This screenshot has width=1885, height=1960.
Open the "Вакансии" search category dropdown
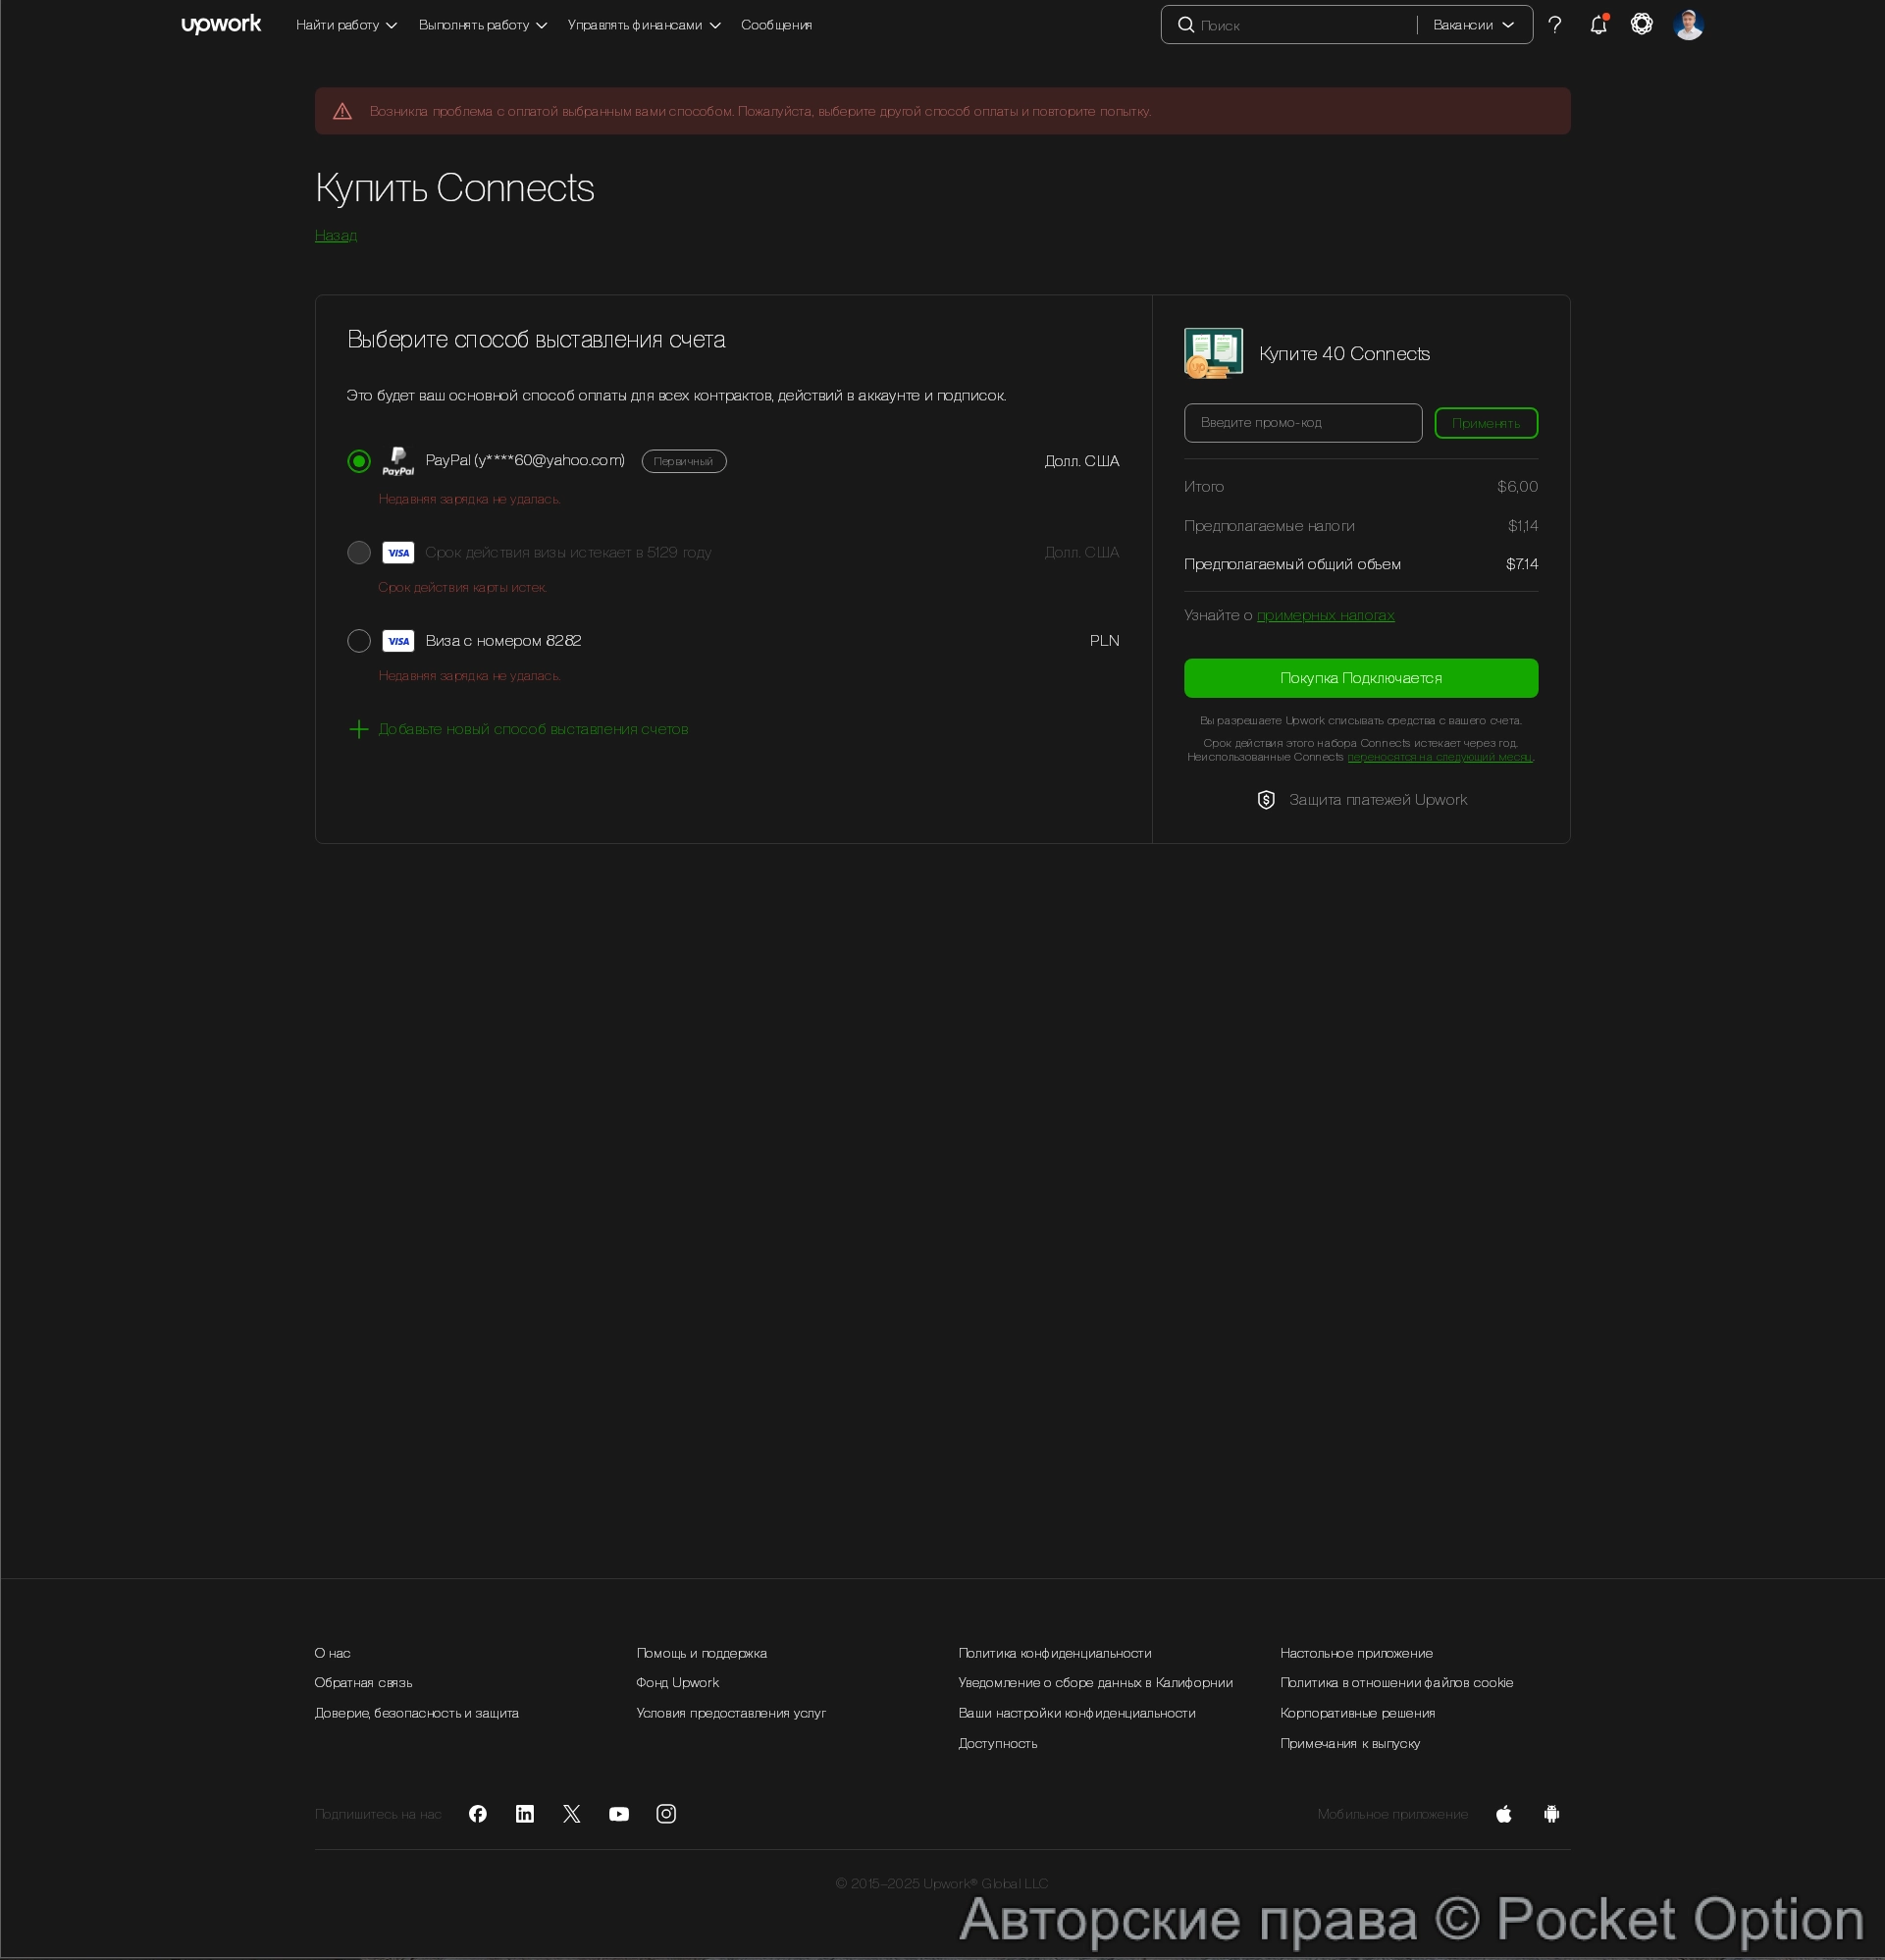[1473, 25]
